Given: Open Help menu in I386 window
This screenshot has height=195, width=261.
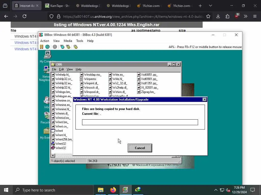Looking at the screenshot, I should pos(79,69).
